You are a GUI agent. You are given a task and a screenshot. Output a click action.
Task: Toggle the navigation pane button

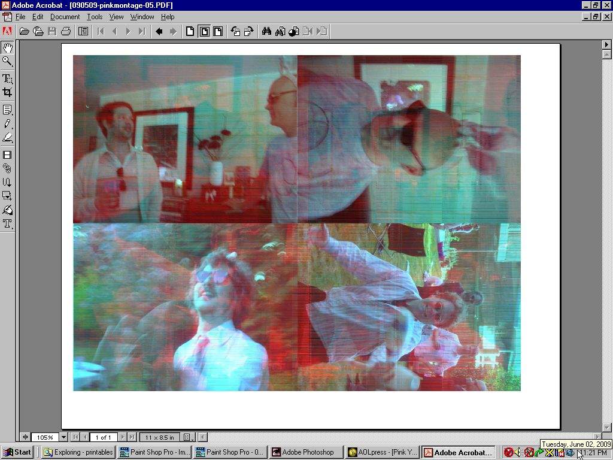click(84, 31)
